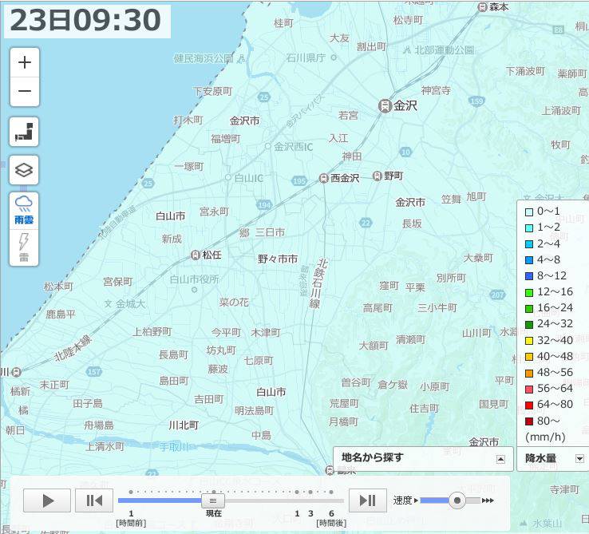Expand the 地名から探す panel

(x=500, y=459)
